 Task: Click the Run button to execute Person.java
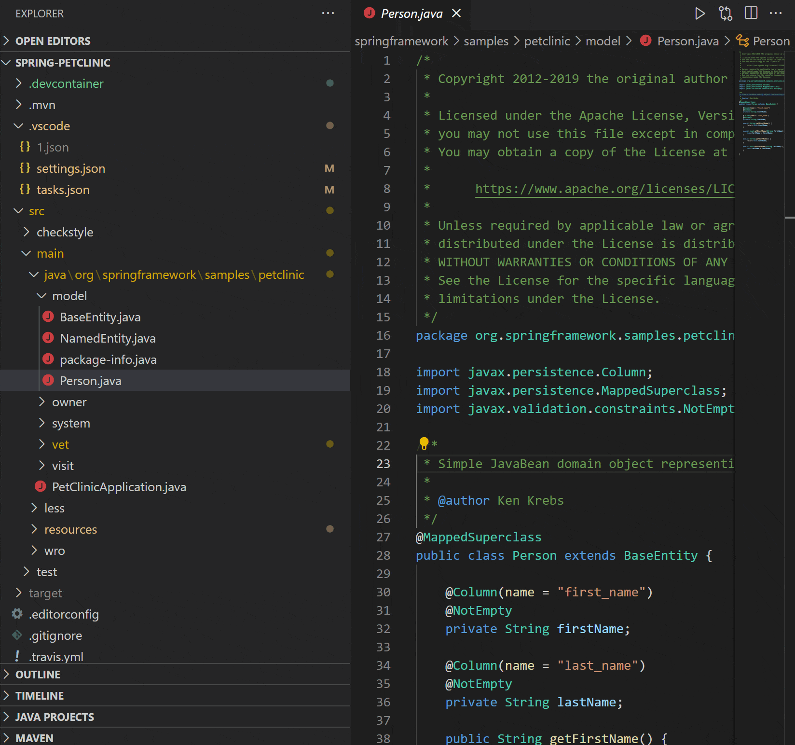pyautogui.click(x=700, y=14)
